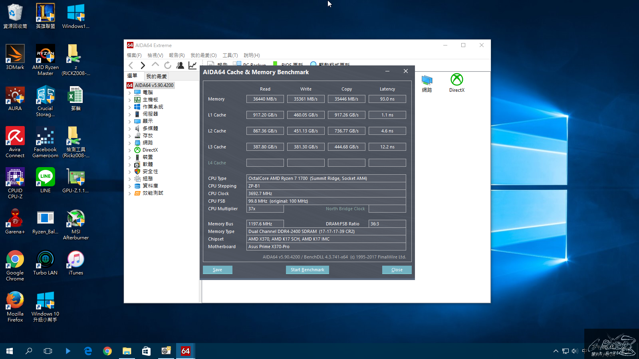Show hidden system tray icons chevron

(x=556, y=351)
